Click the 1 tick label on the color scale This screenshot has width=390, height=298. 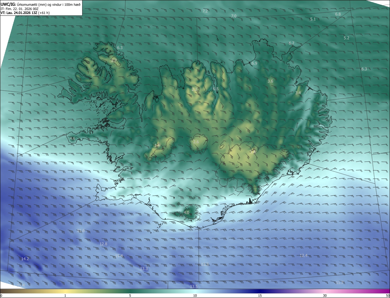pos(65,296)
